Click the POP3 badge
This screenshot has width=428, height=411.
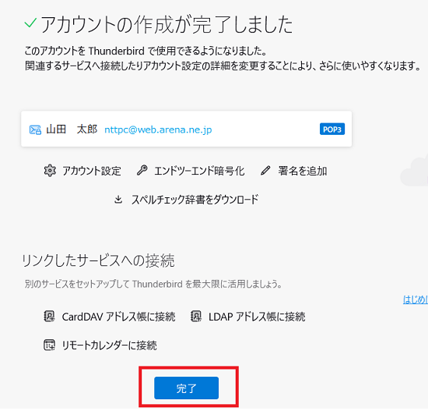(332, 129)
